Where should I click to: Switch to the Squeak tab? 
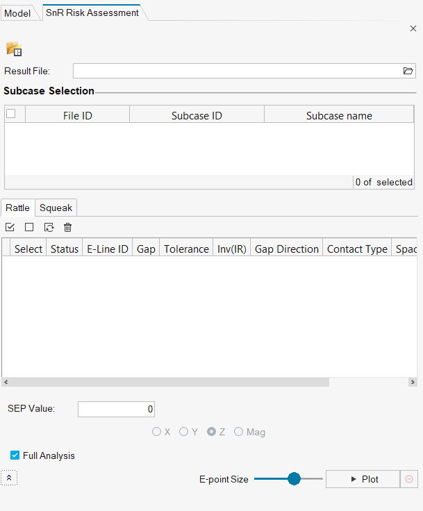tap(56, 208)
